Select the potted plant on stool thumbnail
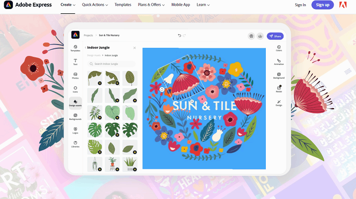The width and height of the screenshot is (356, 199). 112,164
